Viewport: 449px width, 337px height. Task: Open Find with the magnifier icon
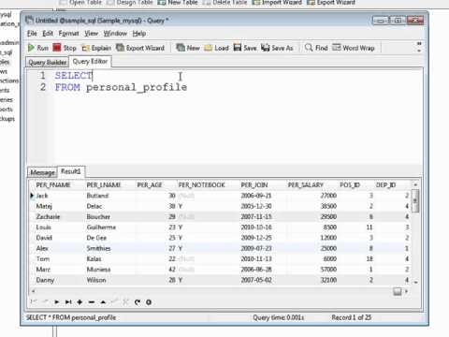pos(316,48)
